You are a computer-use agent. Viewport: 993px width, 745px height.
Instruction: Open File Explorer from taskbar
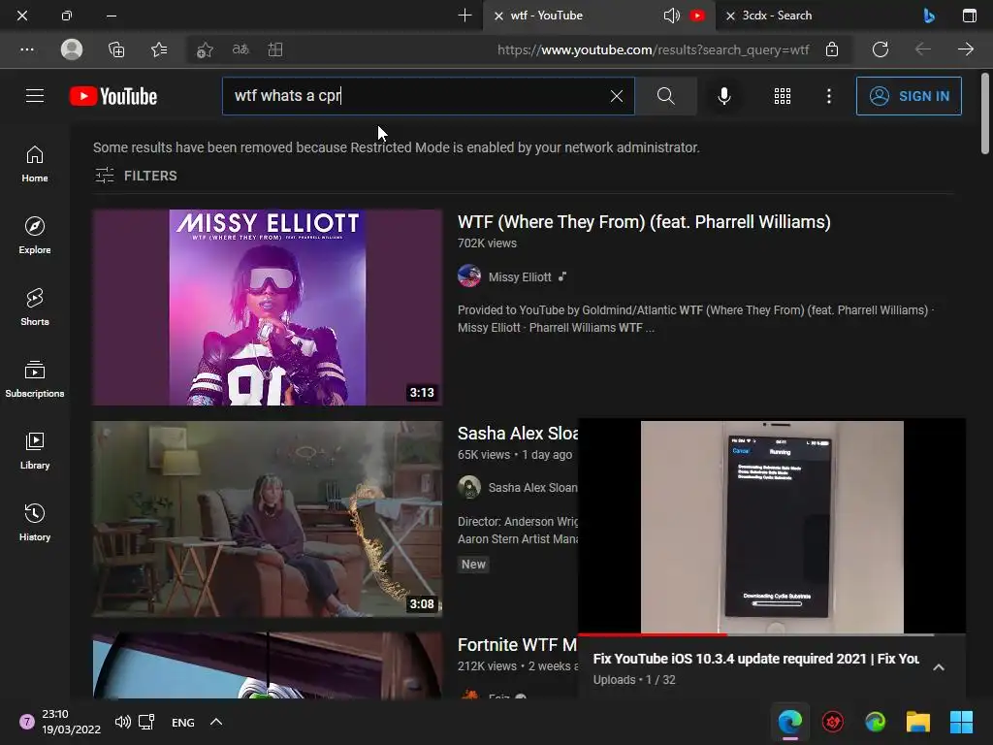[918, 722]
